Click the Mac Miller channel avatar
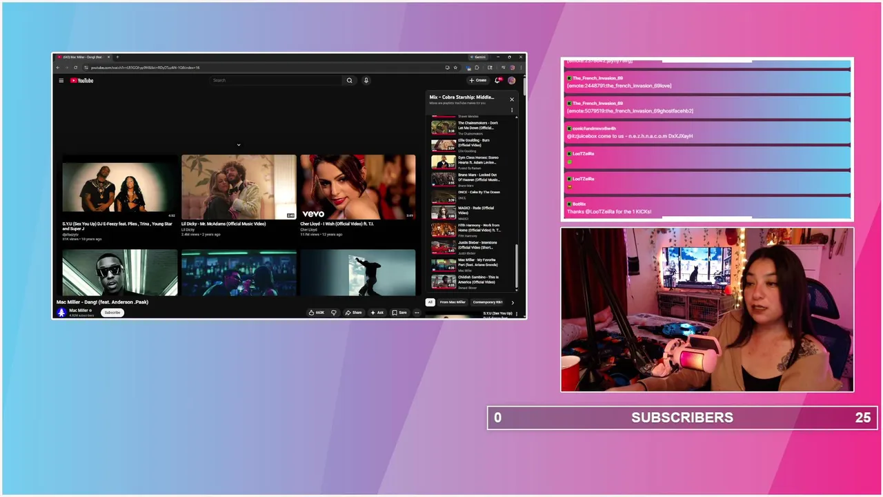The width and height of the screenshot is (883, 497). [x=61, y=312]
